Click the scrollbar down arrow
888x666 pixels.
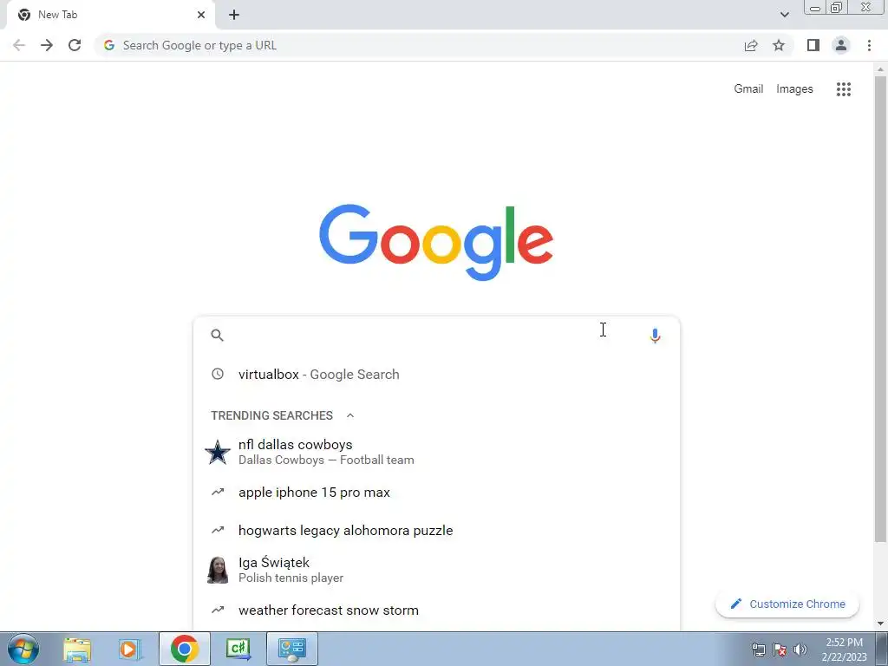coord(880,624)
